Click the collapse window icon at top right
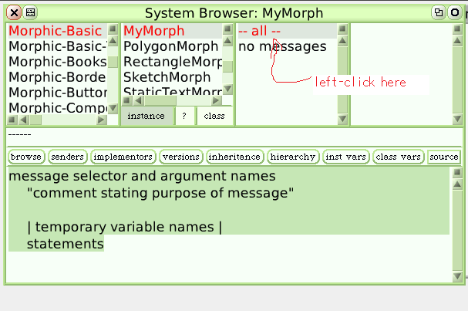The width and height of the screenshot is (468, 311). [x=454, y=12]
